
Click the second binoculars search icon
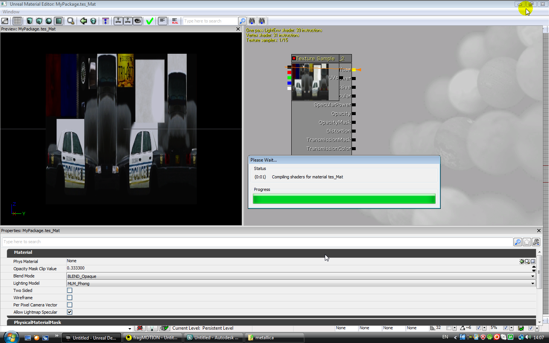click(262, 21)
